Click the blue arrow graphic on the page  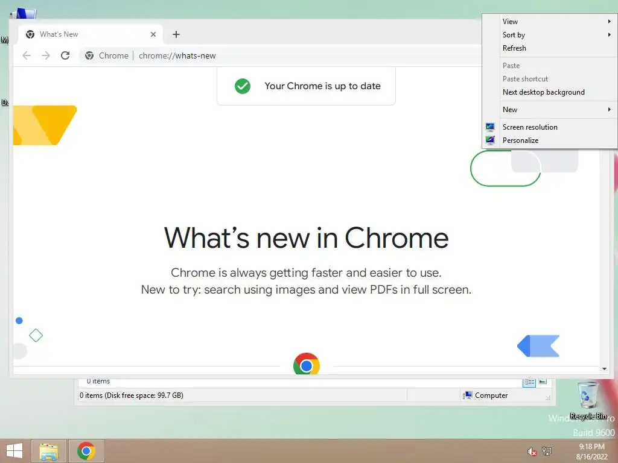tap(538, 346)
